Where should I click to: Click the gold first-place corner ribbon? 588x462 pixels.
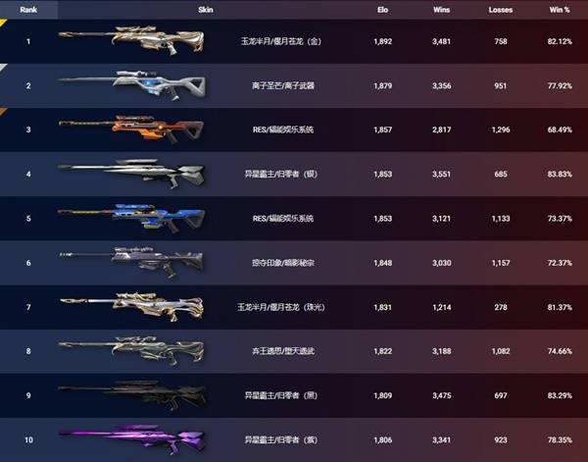pos(3,23)
